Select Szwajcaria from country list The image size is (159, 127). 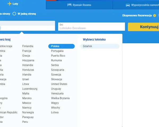coord(58,70)
